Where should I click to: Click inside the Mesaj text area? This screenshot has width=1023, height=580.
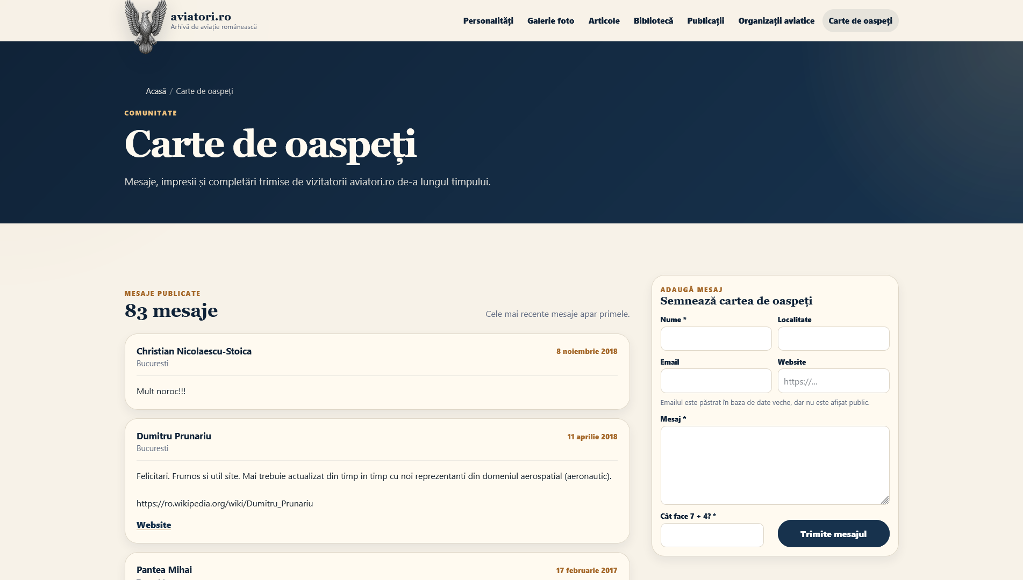pos(775,465)
